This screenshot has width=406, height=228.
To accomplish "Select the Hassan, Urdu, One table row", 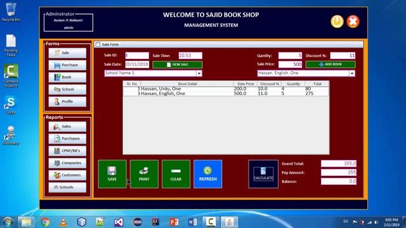I will (x=226, y=89).
